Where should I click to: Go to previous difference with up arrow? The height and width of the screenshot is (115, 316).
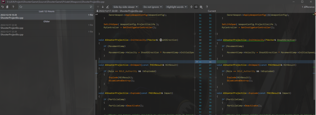pos(98,7)
